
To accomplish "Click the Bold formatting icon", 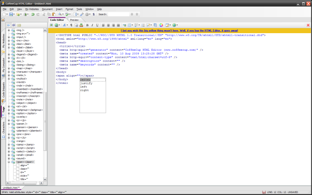I will pos(87,25).
